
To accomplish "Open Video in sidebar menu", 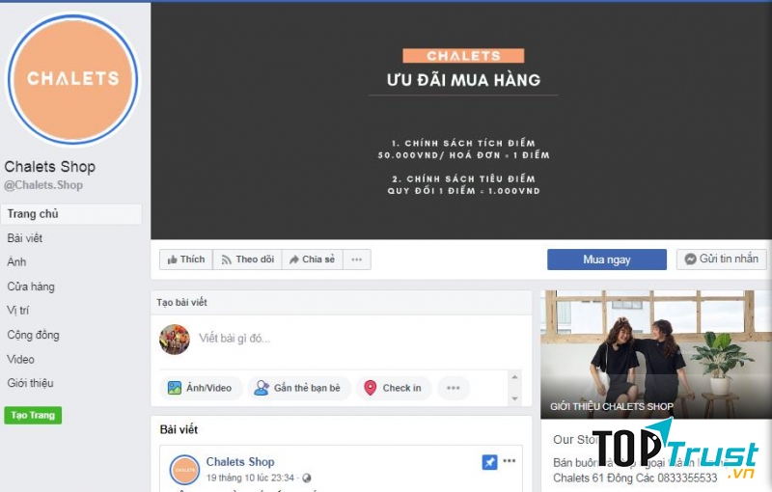I will pyautogui.click(x=20, y=359).
